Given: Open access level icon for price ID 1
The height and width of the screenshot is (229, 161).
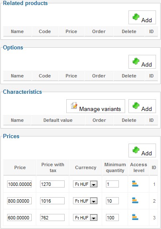Looking at the screenshot, I should pyautogui.click(x=135, y=184).
